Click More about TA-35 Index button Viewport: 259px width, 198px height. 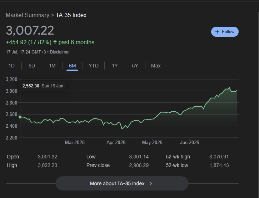pyautogui.click(x=122, y=183)
